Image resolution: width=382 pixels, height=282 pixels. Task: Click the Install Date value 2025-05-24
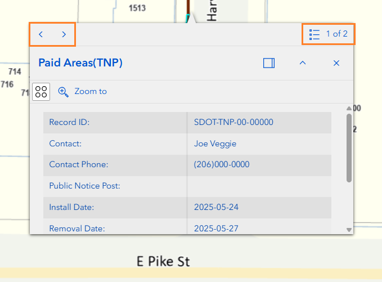[216, 207]
